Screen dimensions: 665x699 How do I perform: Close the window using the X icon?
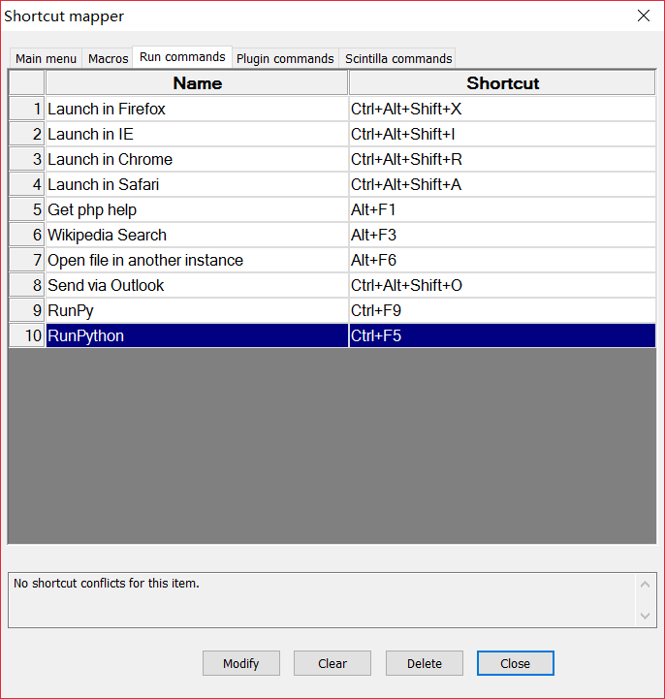pyautogui.click(x=643, y=16)
